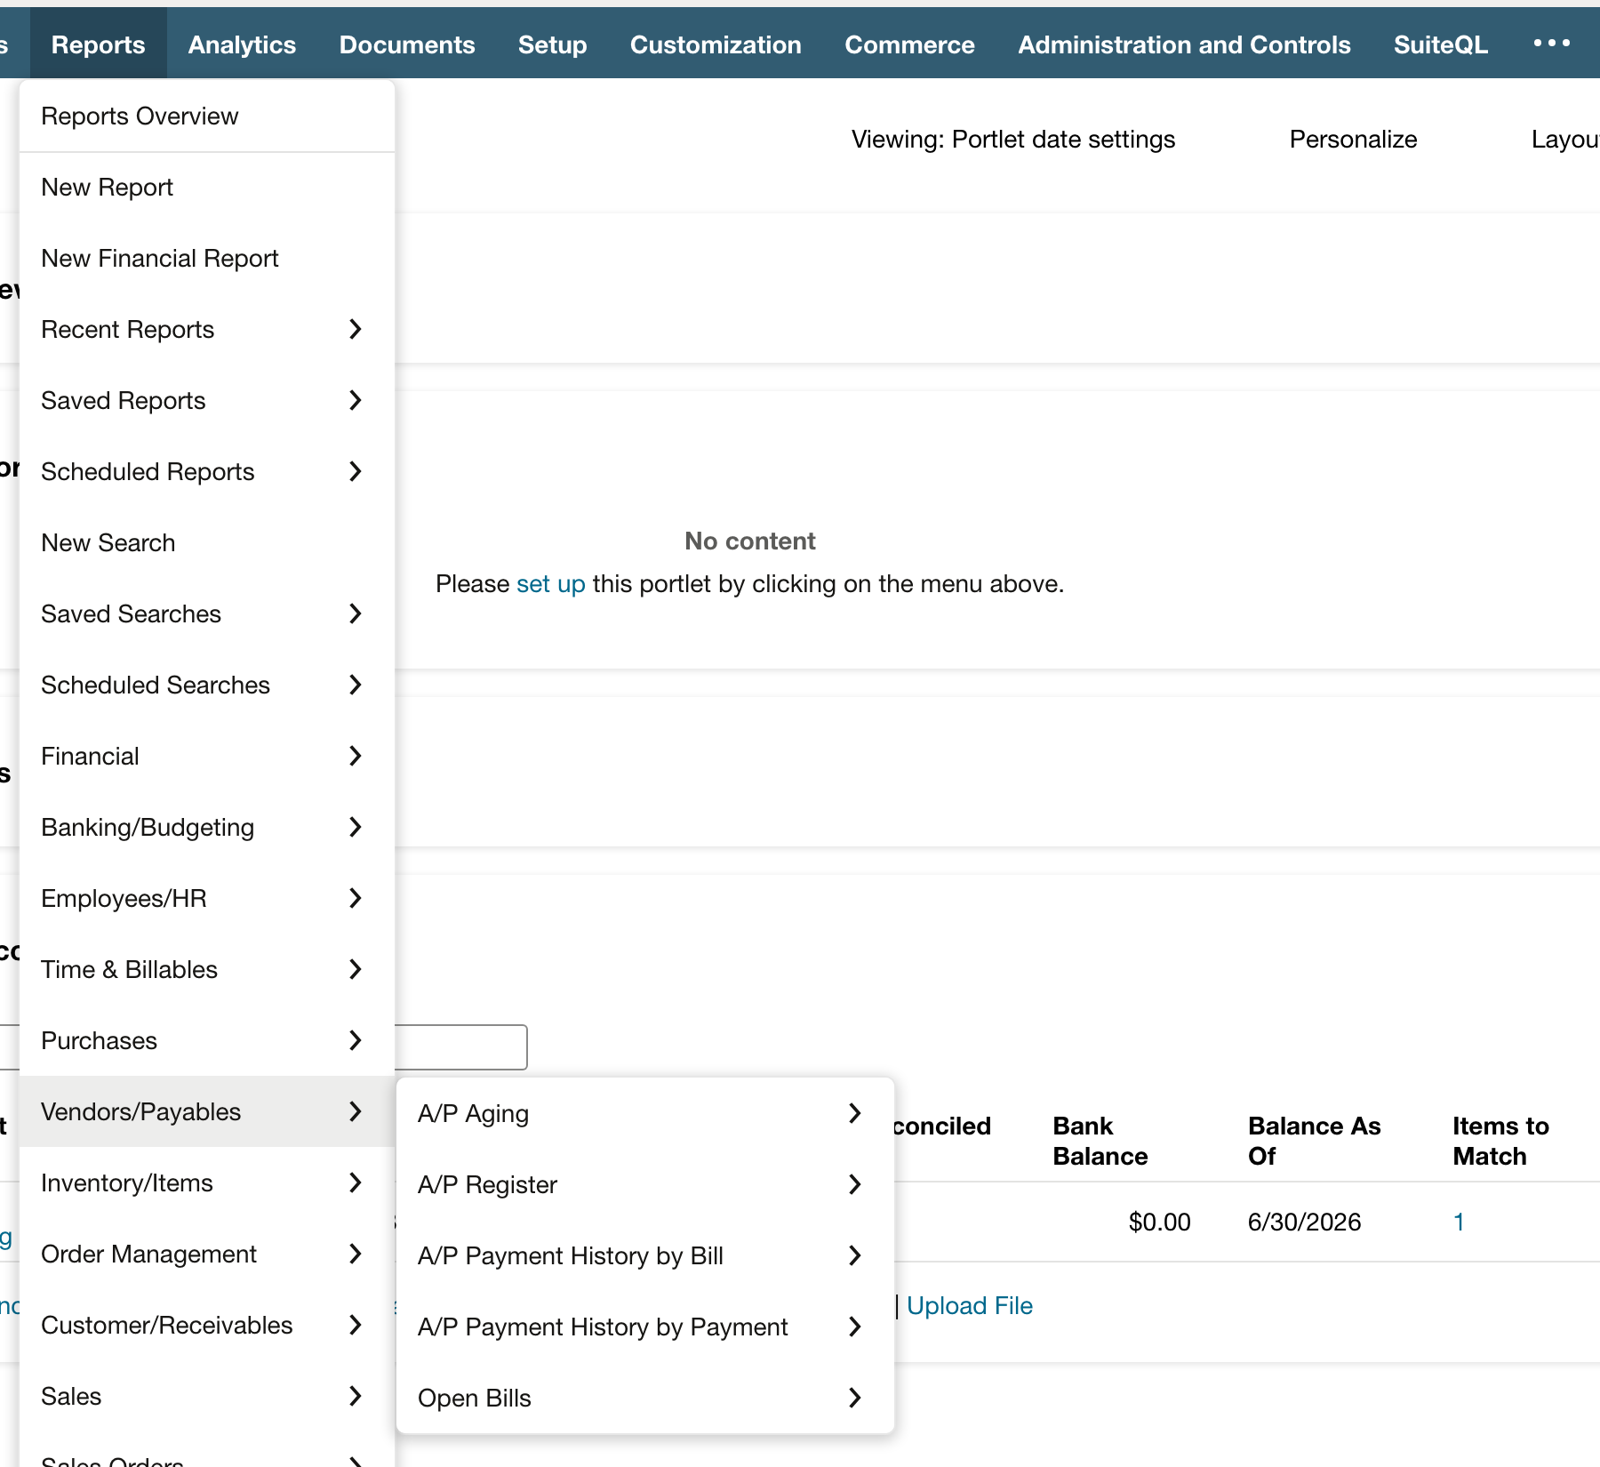1600x1467 pixels.
Task: Open the Customization menu
Action: [716, 44]
